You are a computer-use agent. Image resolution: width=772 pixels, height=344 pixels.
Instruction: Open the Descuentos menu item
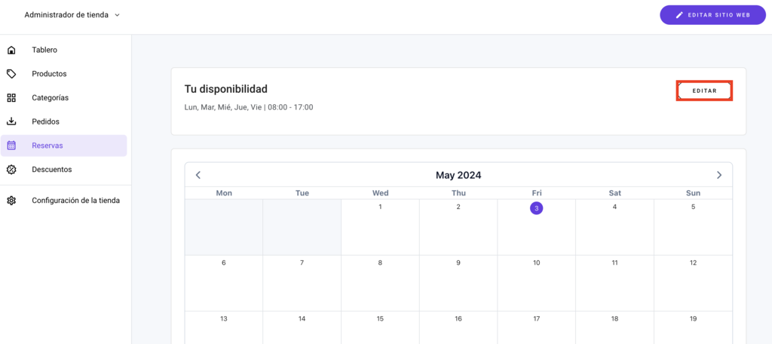pos(51,170)
